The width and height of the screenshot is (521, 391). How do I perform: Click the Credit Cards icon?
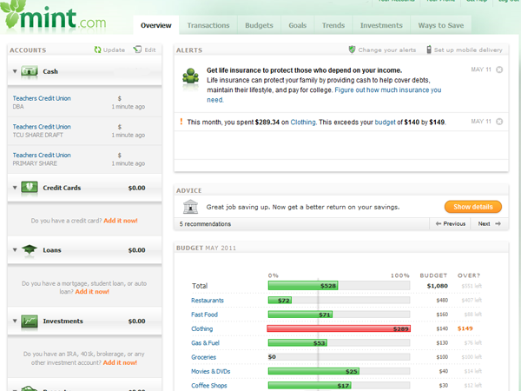pos(30,188)
